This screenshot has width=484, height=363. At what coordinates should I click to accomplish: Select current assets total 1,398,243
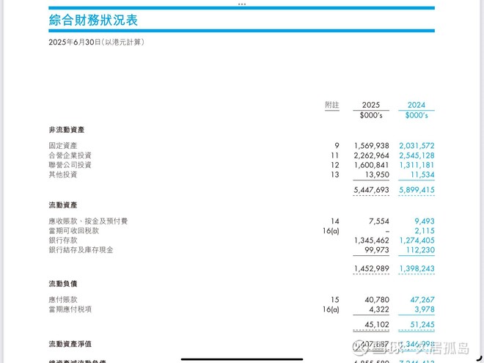tap(417, 268)
